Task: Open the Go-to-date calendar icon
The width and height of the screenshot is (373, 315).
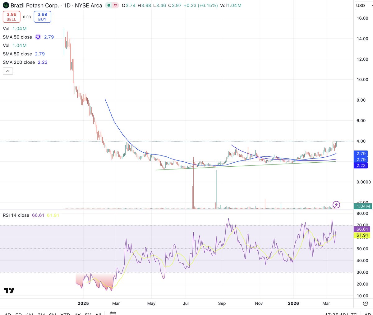Action: click(113, 314)
